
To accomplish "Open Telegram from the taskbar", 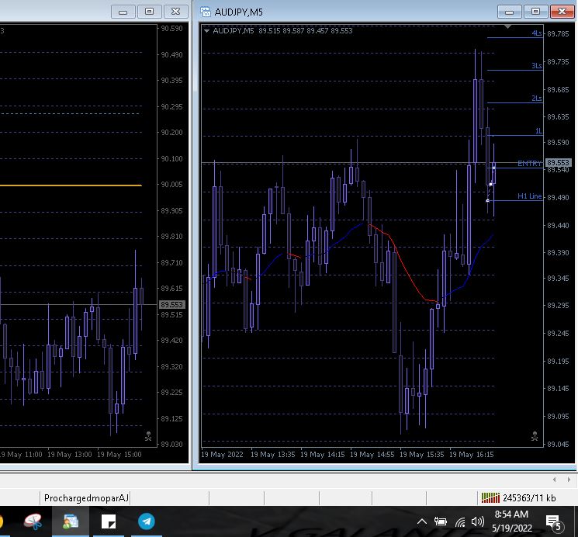I will (146, 521).
